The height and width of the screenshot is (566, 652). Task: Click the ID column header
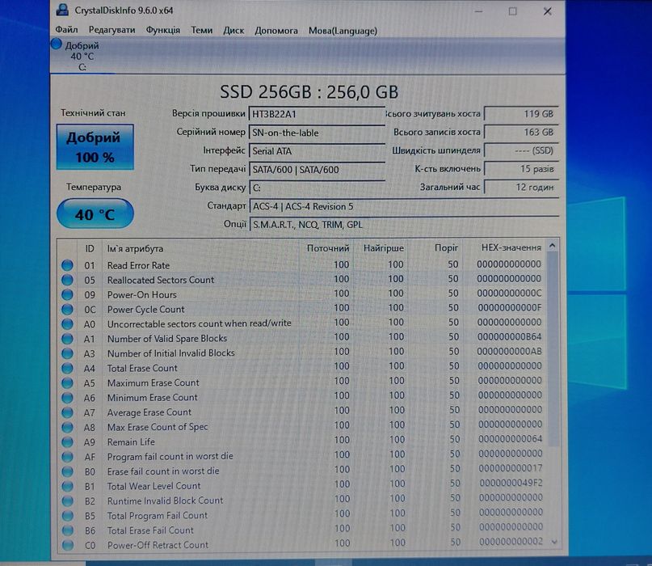90,248
